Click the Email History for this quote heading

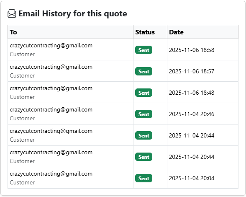click(x=73, y=13)
